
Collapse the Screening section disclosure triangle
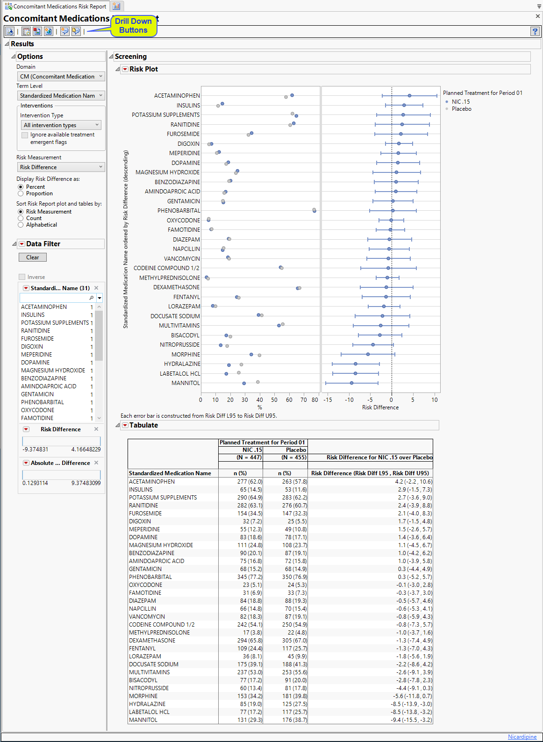[x=111, y=57]
